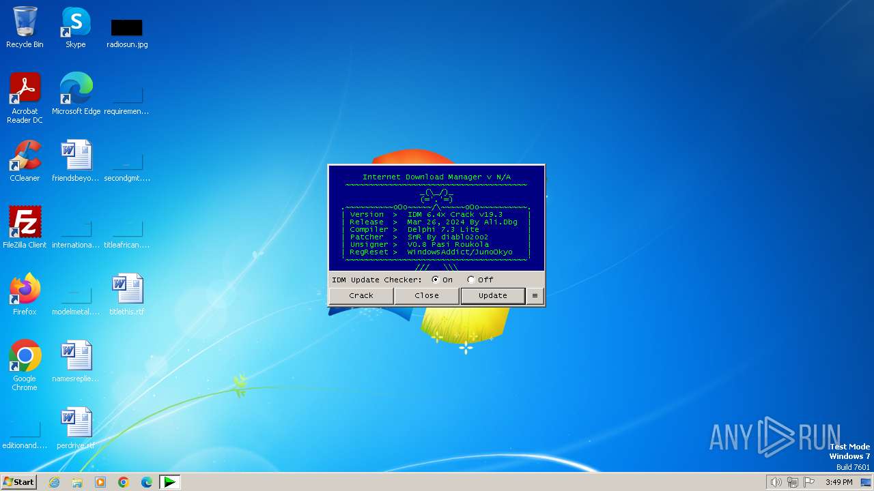874x491 pixels.
Task: Open Internet Explorer from taskbar
Action: 55,482
